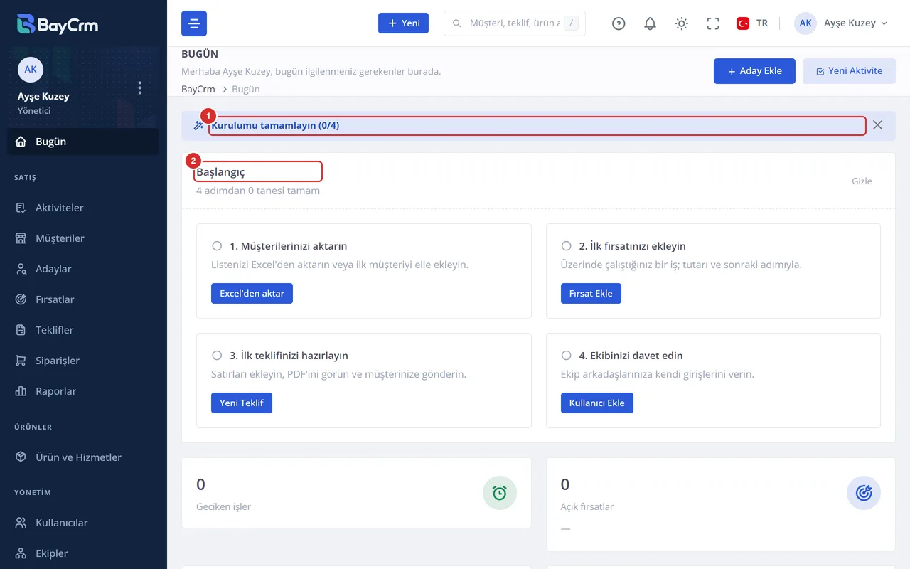Click the search magnifier icon
The image size is (910, 569).
457,23
